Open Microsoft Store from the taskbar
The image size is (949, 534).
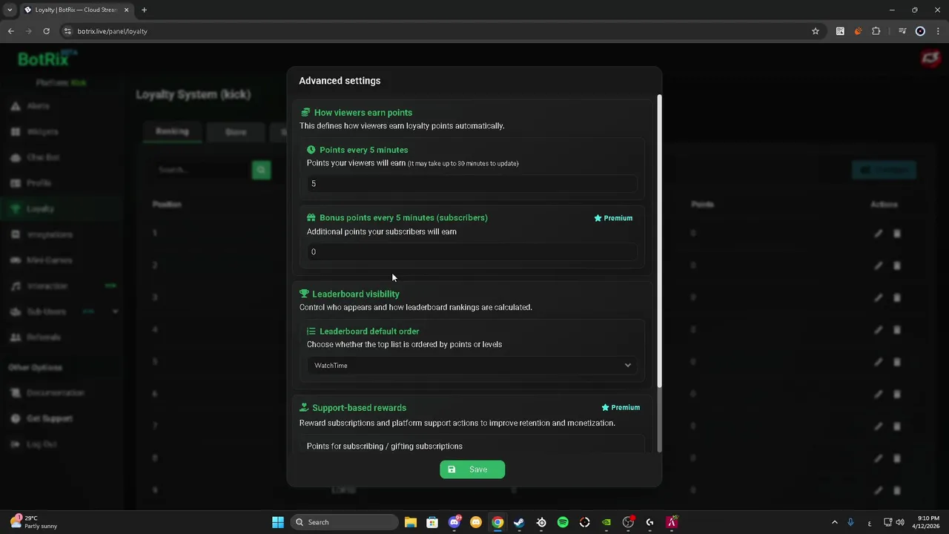pyautogui.click(x=432, y=522)
